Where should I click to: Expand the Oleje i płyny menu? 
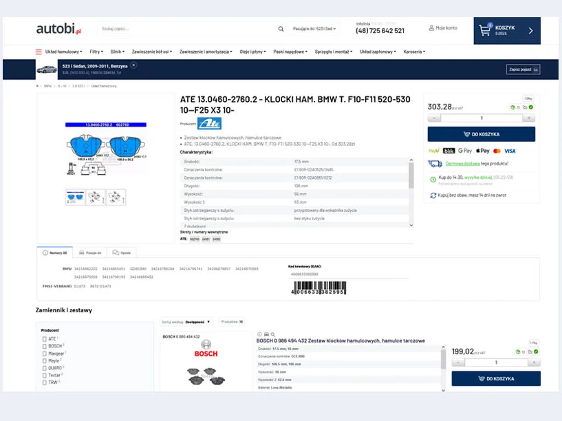coord(252,52)
